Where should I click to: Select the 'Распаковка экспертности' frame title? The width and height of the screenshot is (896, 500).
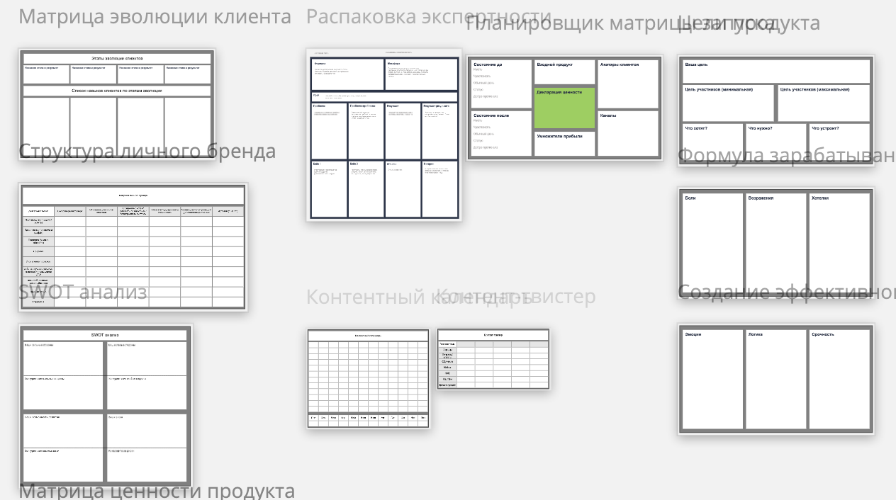(x=428, y=17)
